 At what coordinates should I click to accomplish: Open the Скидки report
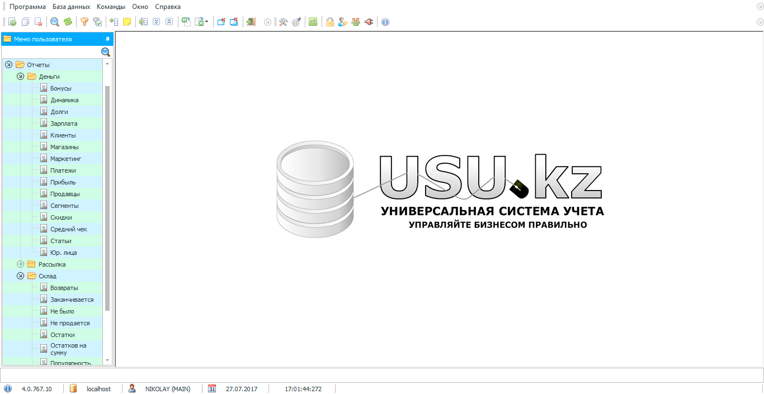pyautogui.click(x=61, y=217)
